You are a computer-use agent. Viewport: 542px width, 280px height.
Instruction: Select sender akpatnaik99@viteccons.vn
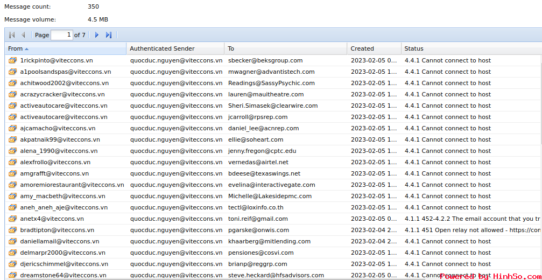click(x=60, y=139)
